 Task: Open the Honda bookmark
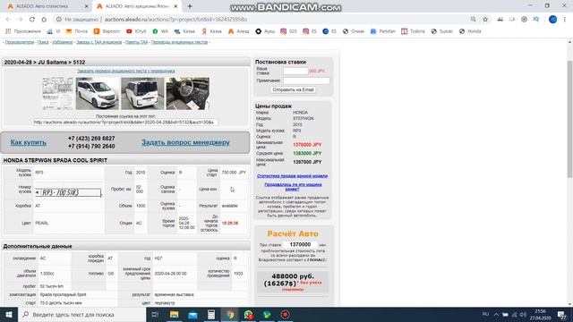click(470, 31)
